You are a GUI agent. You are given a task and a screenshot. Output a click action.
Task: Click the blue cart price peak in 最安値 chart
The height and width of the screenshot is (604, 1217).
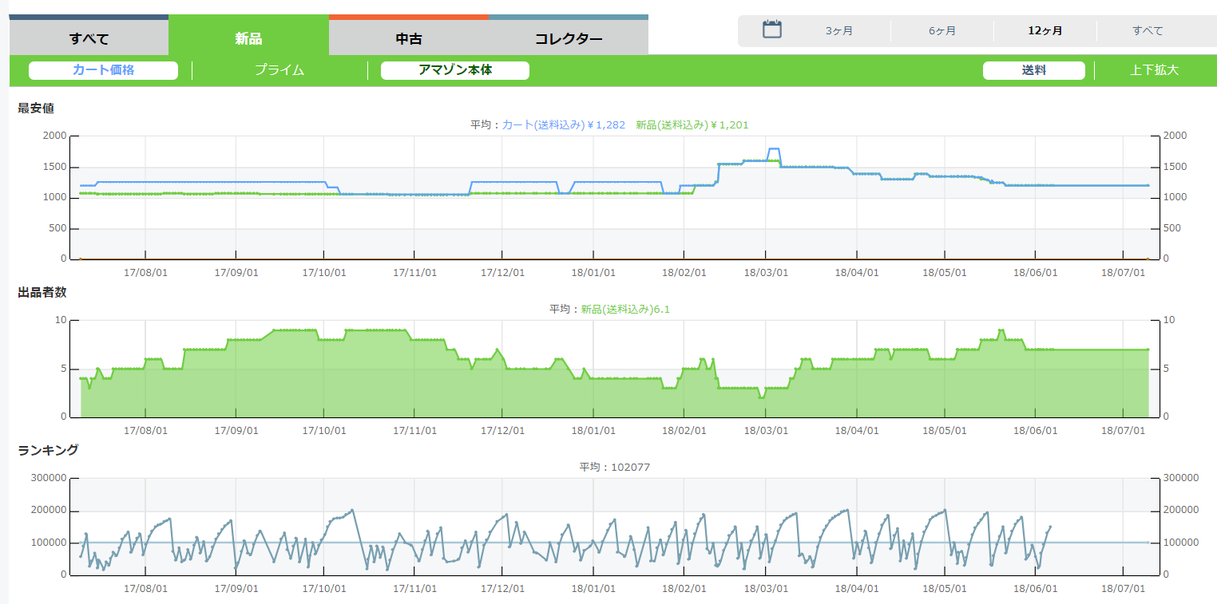(773, 149)
